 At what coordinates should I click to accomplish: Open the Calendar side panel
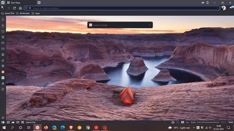[3, 66]
